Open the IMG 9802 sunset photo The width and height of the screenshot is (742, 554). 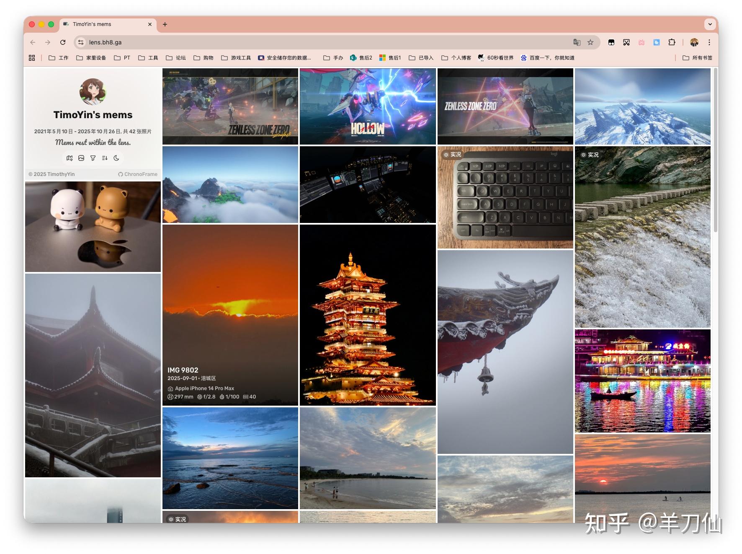pos(230,315)
